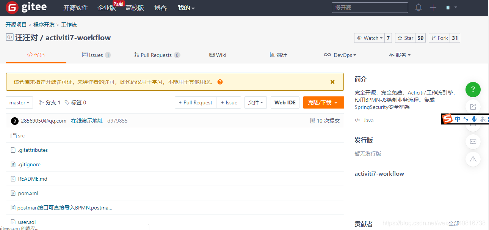Toggle the Sogou 中 input mode
Screen dimensions: 489x230
[x=458, y=119]
